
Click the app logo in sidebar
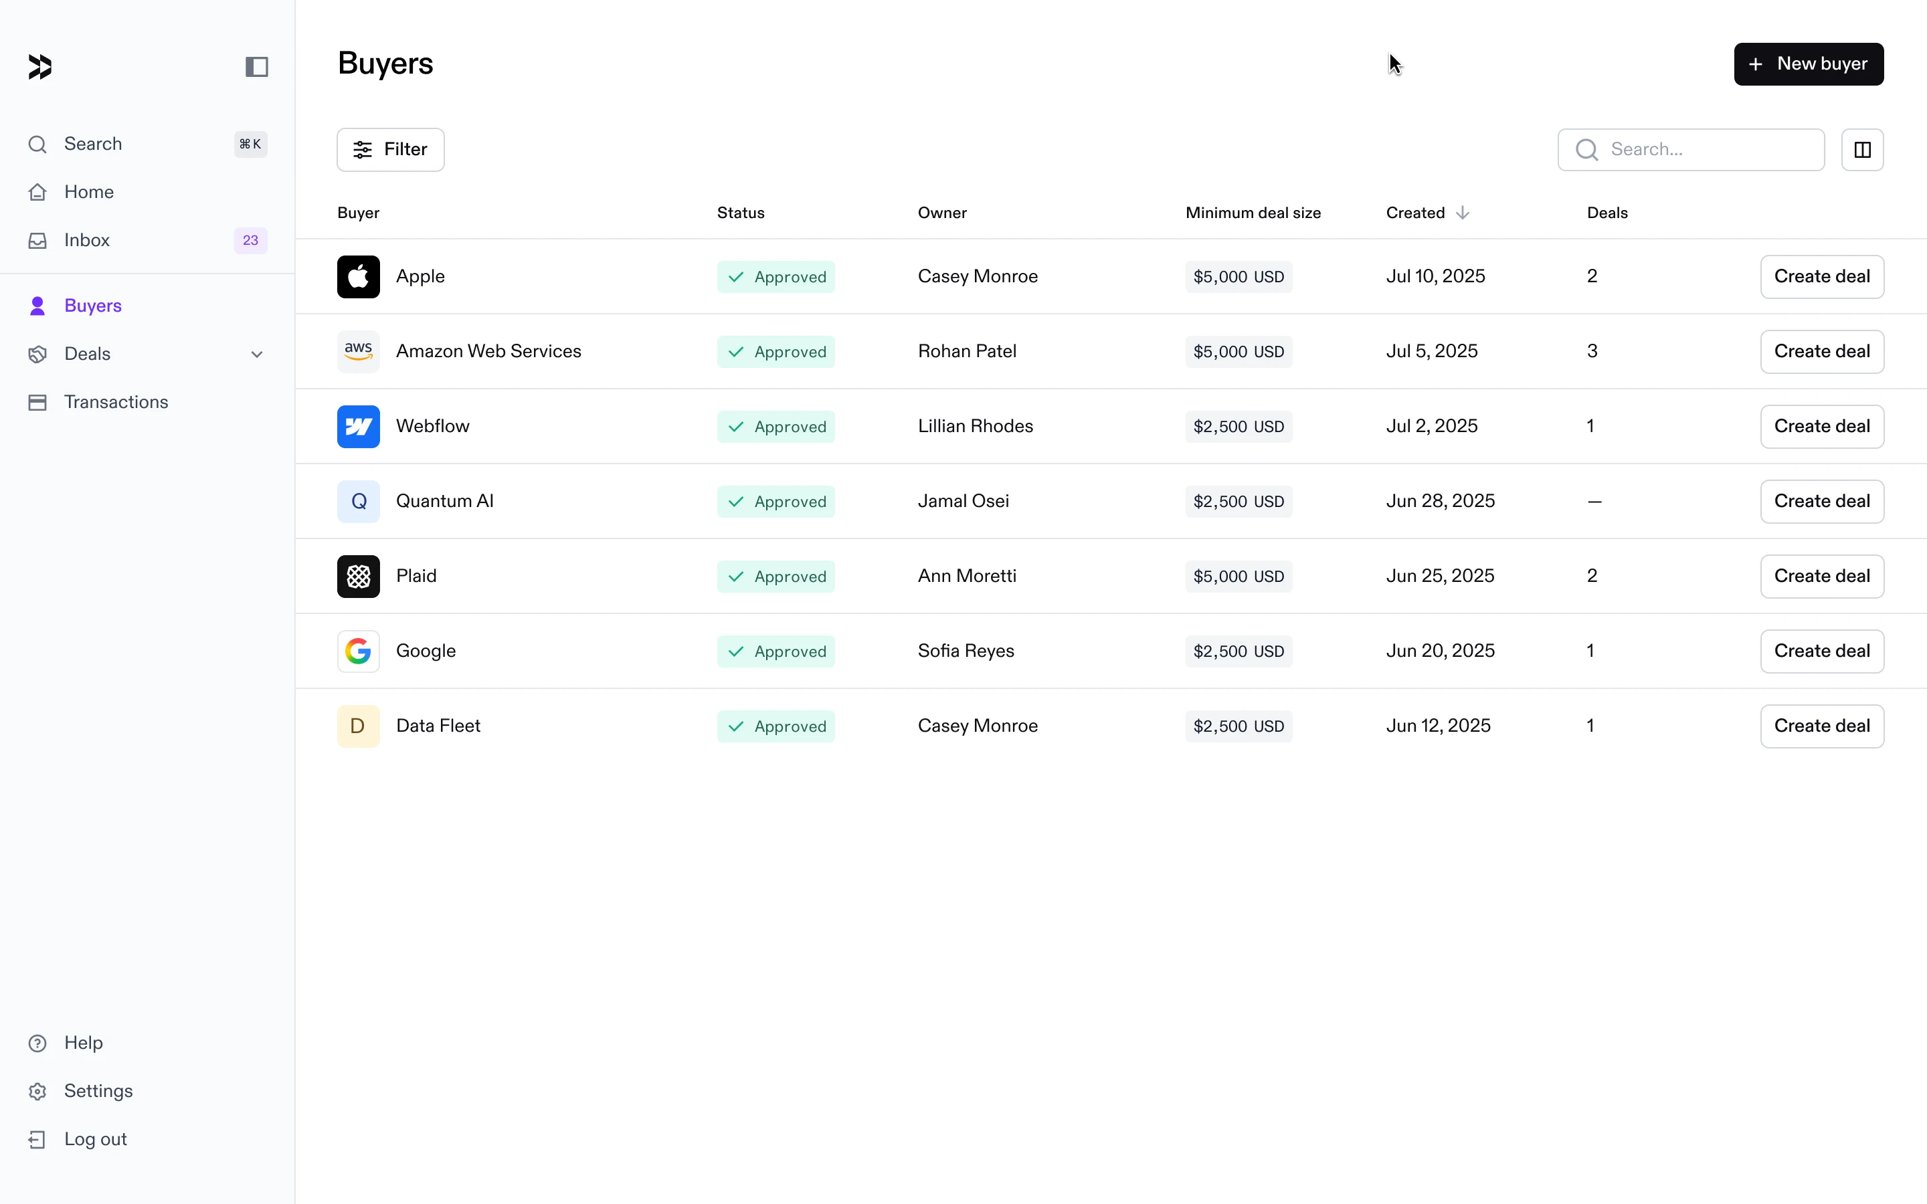pos(40,67)
